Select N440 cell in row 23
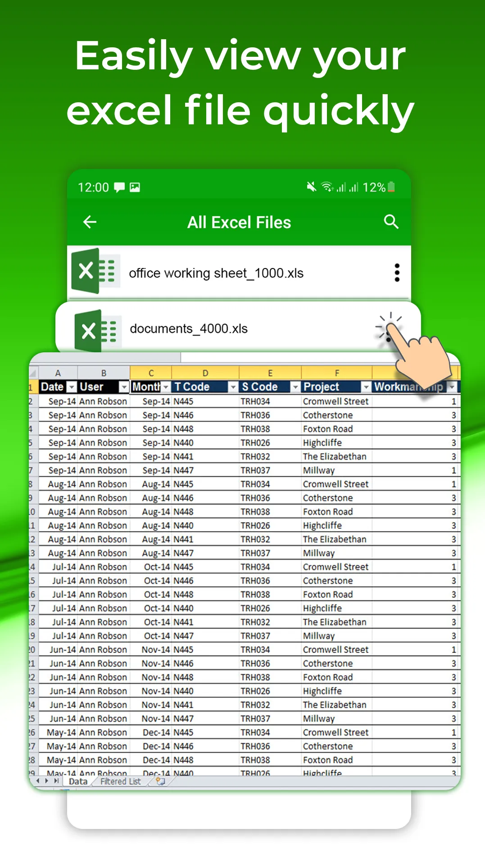The height and width of the screenshot is (865, 485). (205, 691)
